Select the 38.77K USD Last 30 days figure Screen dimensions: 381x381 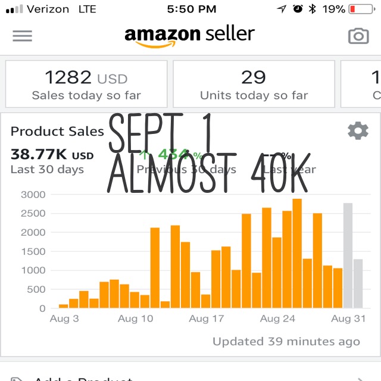point(52,161)
